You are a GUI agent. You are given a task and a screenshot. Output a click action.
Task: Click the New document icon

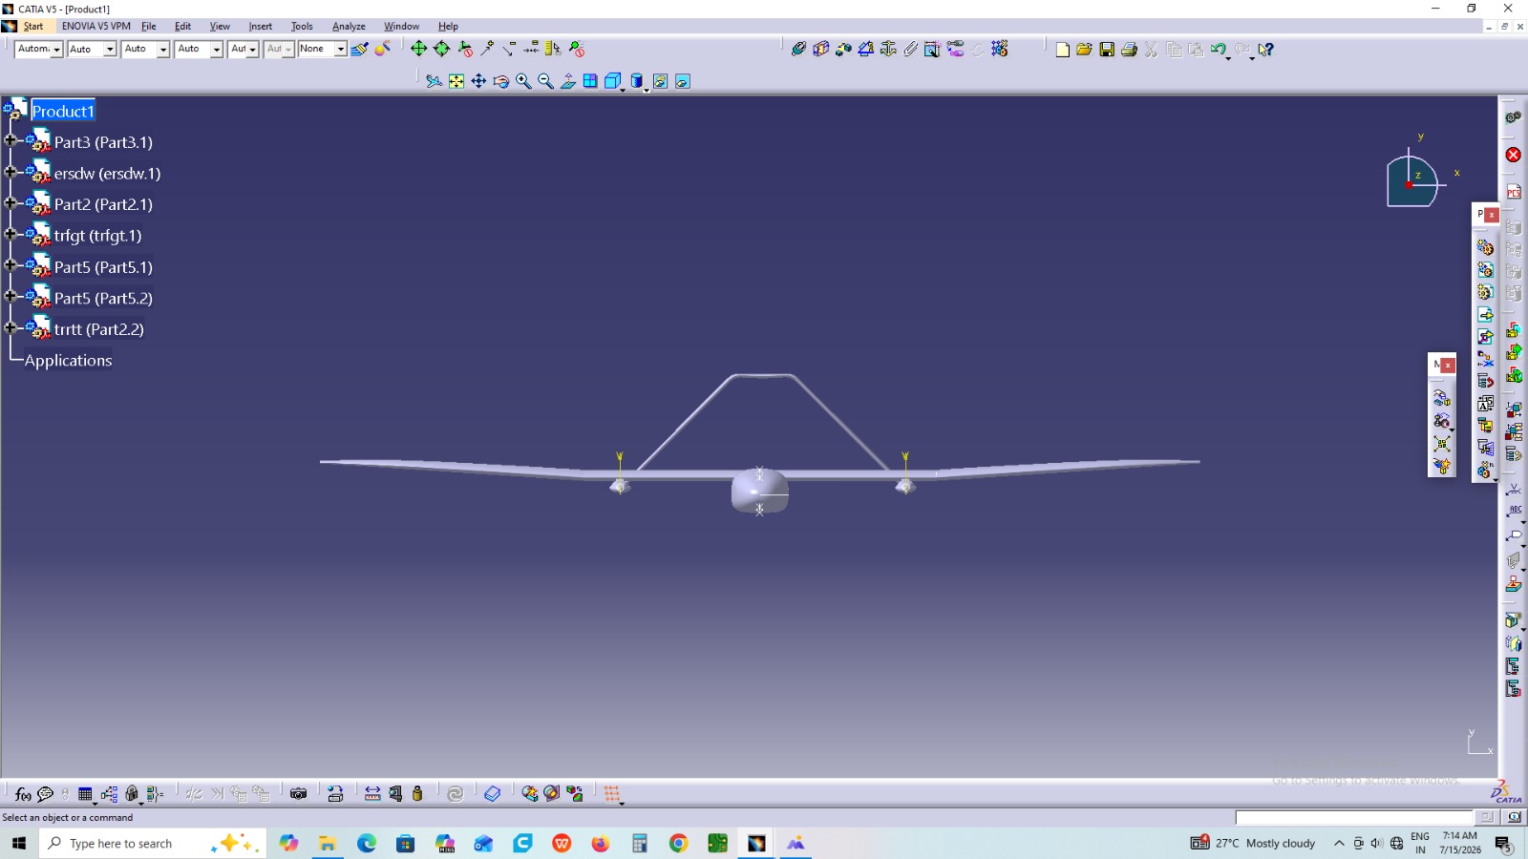click(x=1062, y=50)
